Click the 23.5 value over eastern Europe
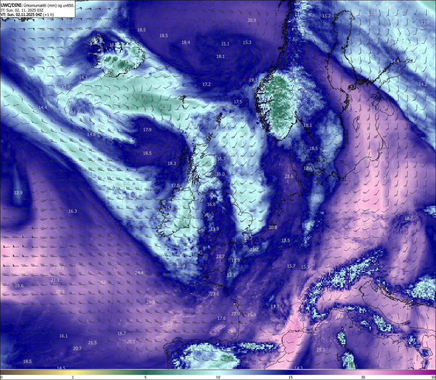 388,178
